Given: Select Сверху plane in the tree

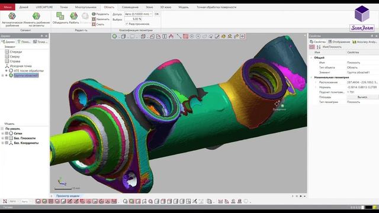Looking at the screenshot, I should click(x=15, y=57).
